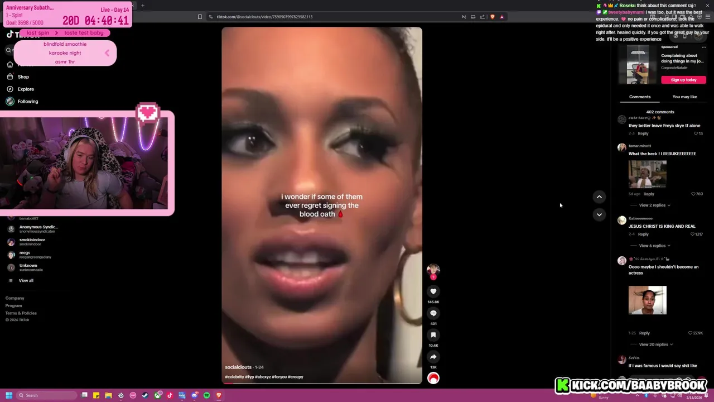
Task: Click share icon in address bar
Action: coord(483,17)
